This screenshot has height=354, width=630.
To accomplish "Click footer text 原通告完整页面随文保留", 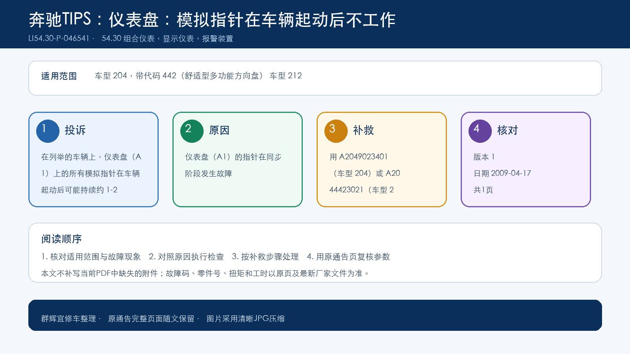I will coord(151,319).
